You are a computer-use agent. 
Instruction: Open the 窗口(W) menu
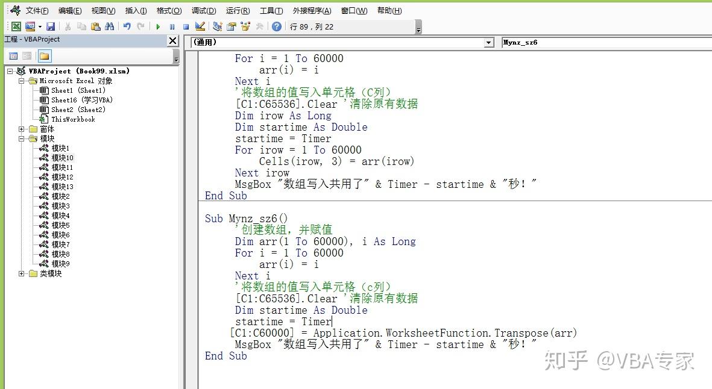tap(354, 10)
